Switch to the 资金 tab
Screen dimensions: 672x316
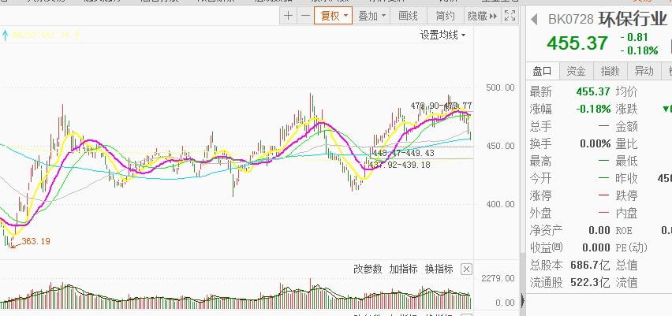pos(576,71)
